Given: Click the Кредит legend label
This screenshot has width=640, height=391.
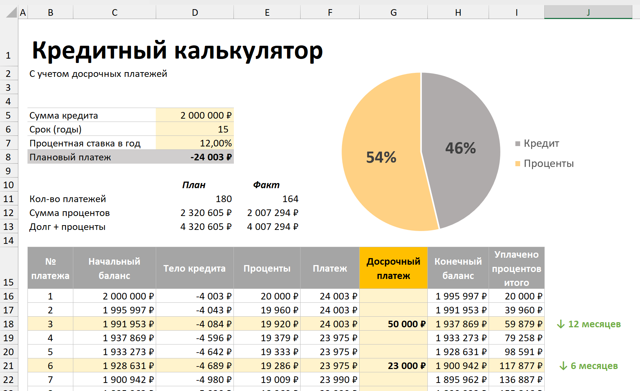Looking at the screenshot, I should click(541, 144).
